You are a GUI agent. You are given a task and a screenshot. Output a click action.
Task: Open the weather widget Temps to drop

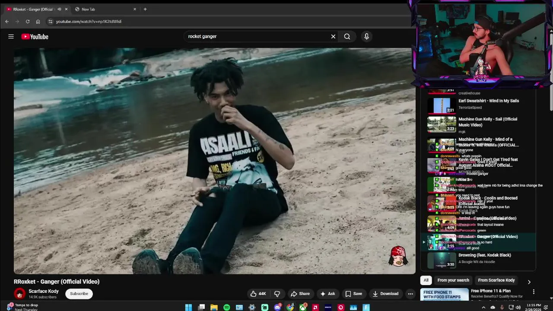[x=22, y=307]
